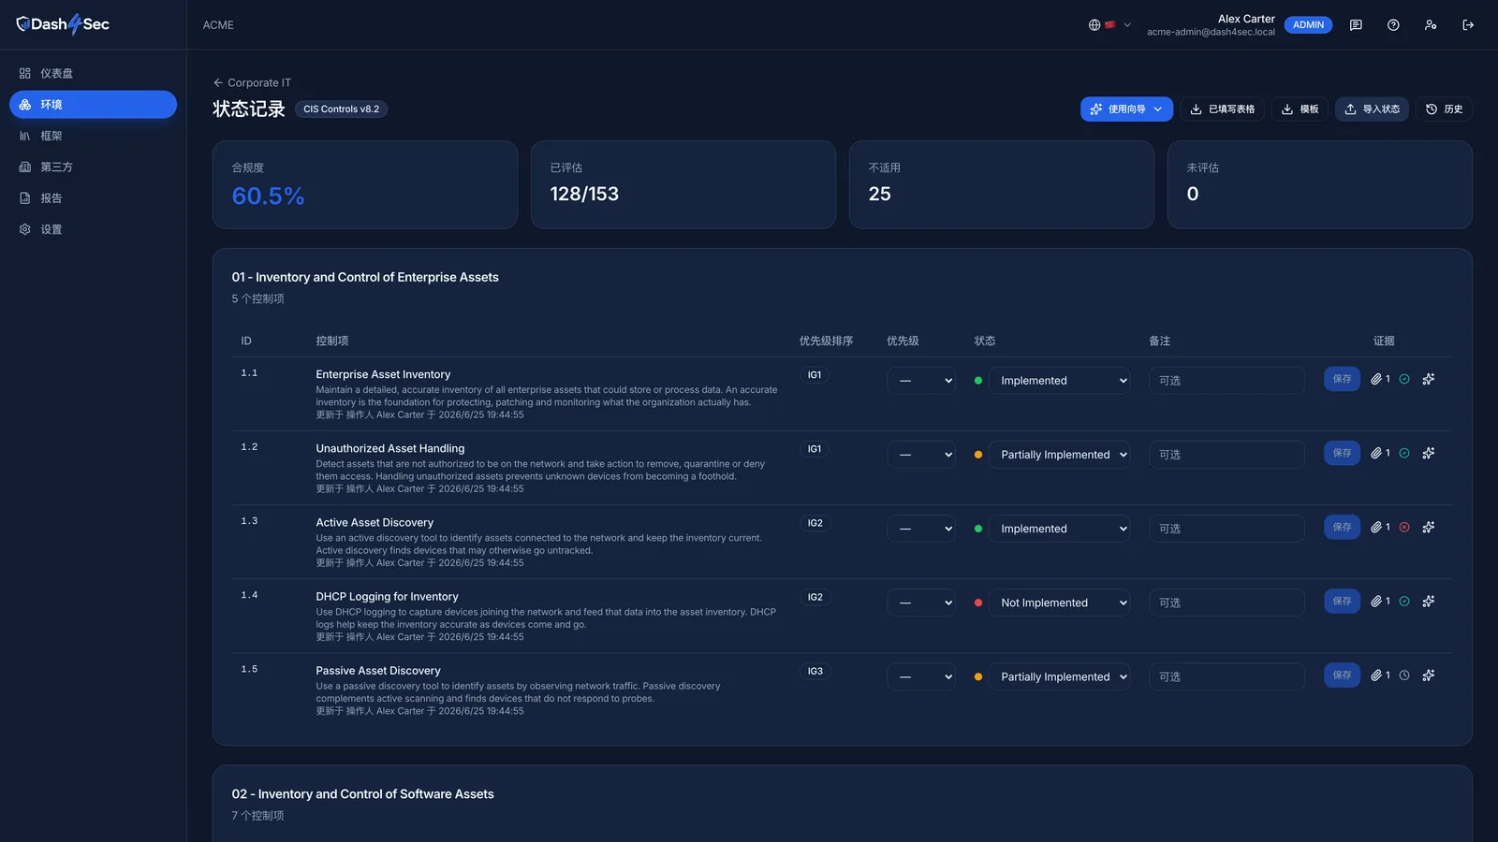This screenshot has height=842, width=1498.
Task: Open priority dropdown for control 1.5
Action: pyautogui.click(x=921, y=676)
